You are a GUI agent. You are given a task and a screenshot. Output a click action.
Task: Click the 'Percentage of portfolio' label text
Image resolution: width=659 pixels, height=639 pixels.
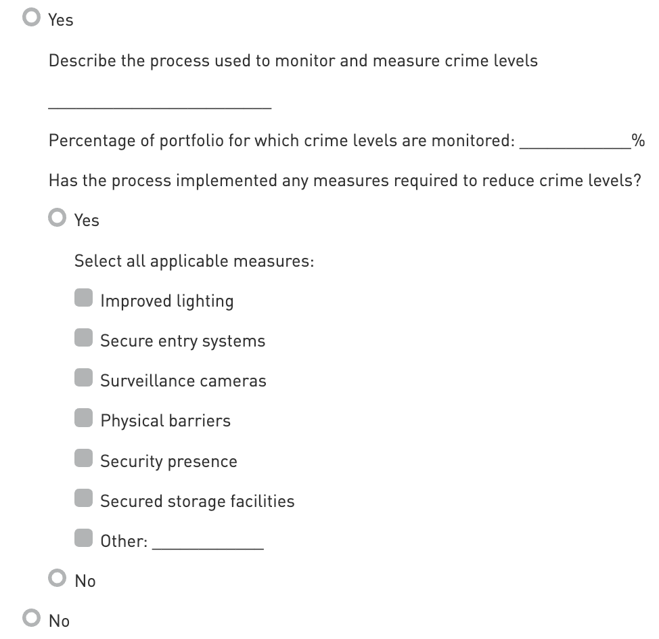point(281,141)
